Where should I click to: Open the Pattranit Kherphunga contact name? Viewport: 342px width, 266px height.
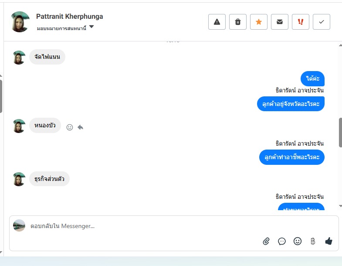tap(70, 17)
